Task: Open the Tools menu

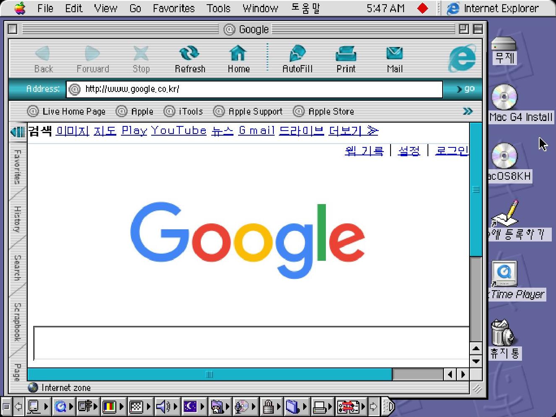Action: [x=218, y=8]
